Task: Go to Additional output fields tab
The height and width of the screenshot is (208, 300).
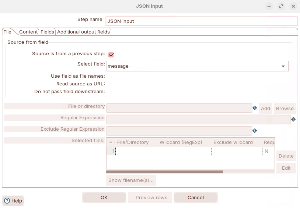Action: point(83,32)
